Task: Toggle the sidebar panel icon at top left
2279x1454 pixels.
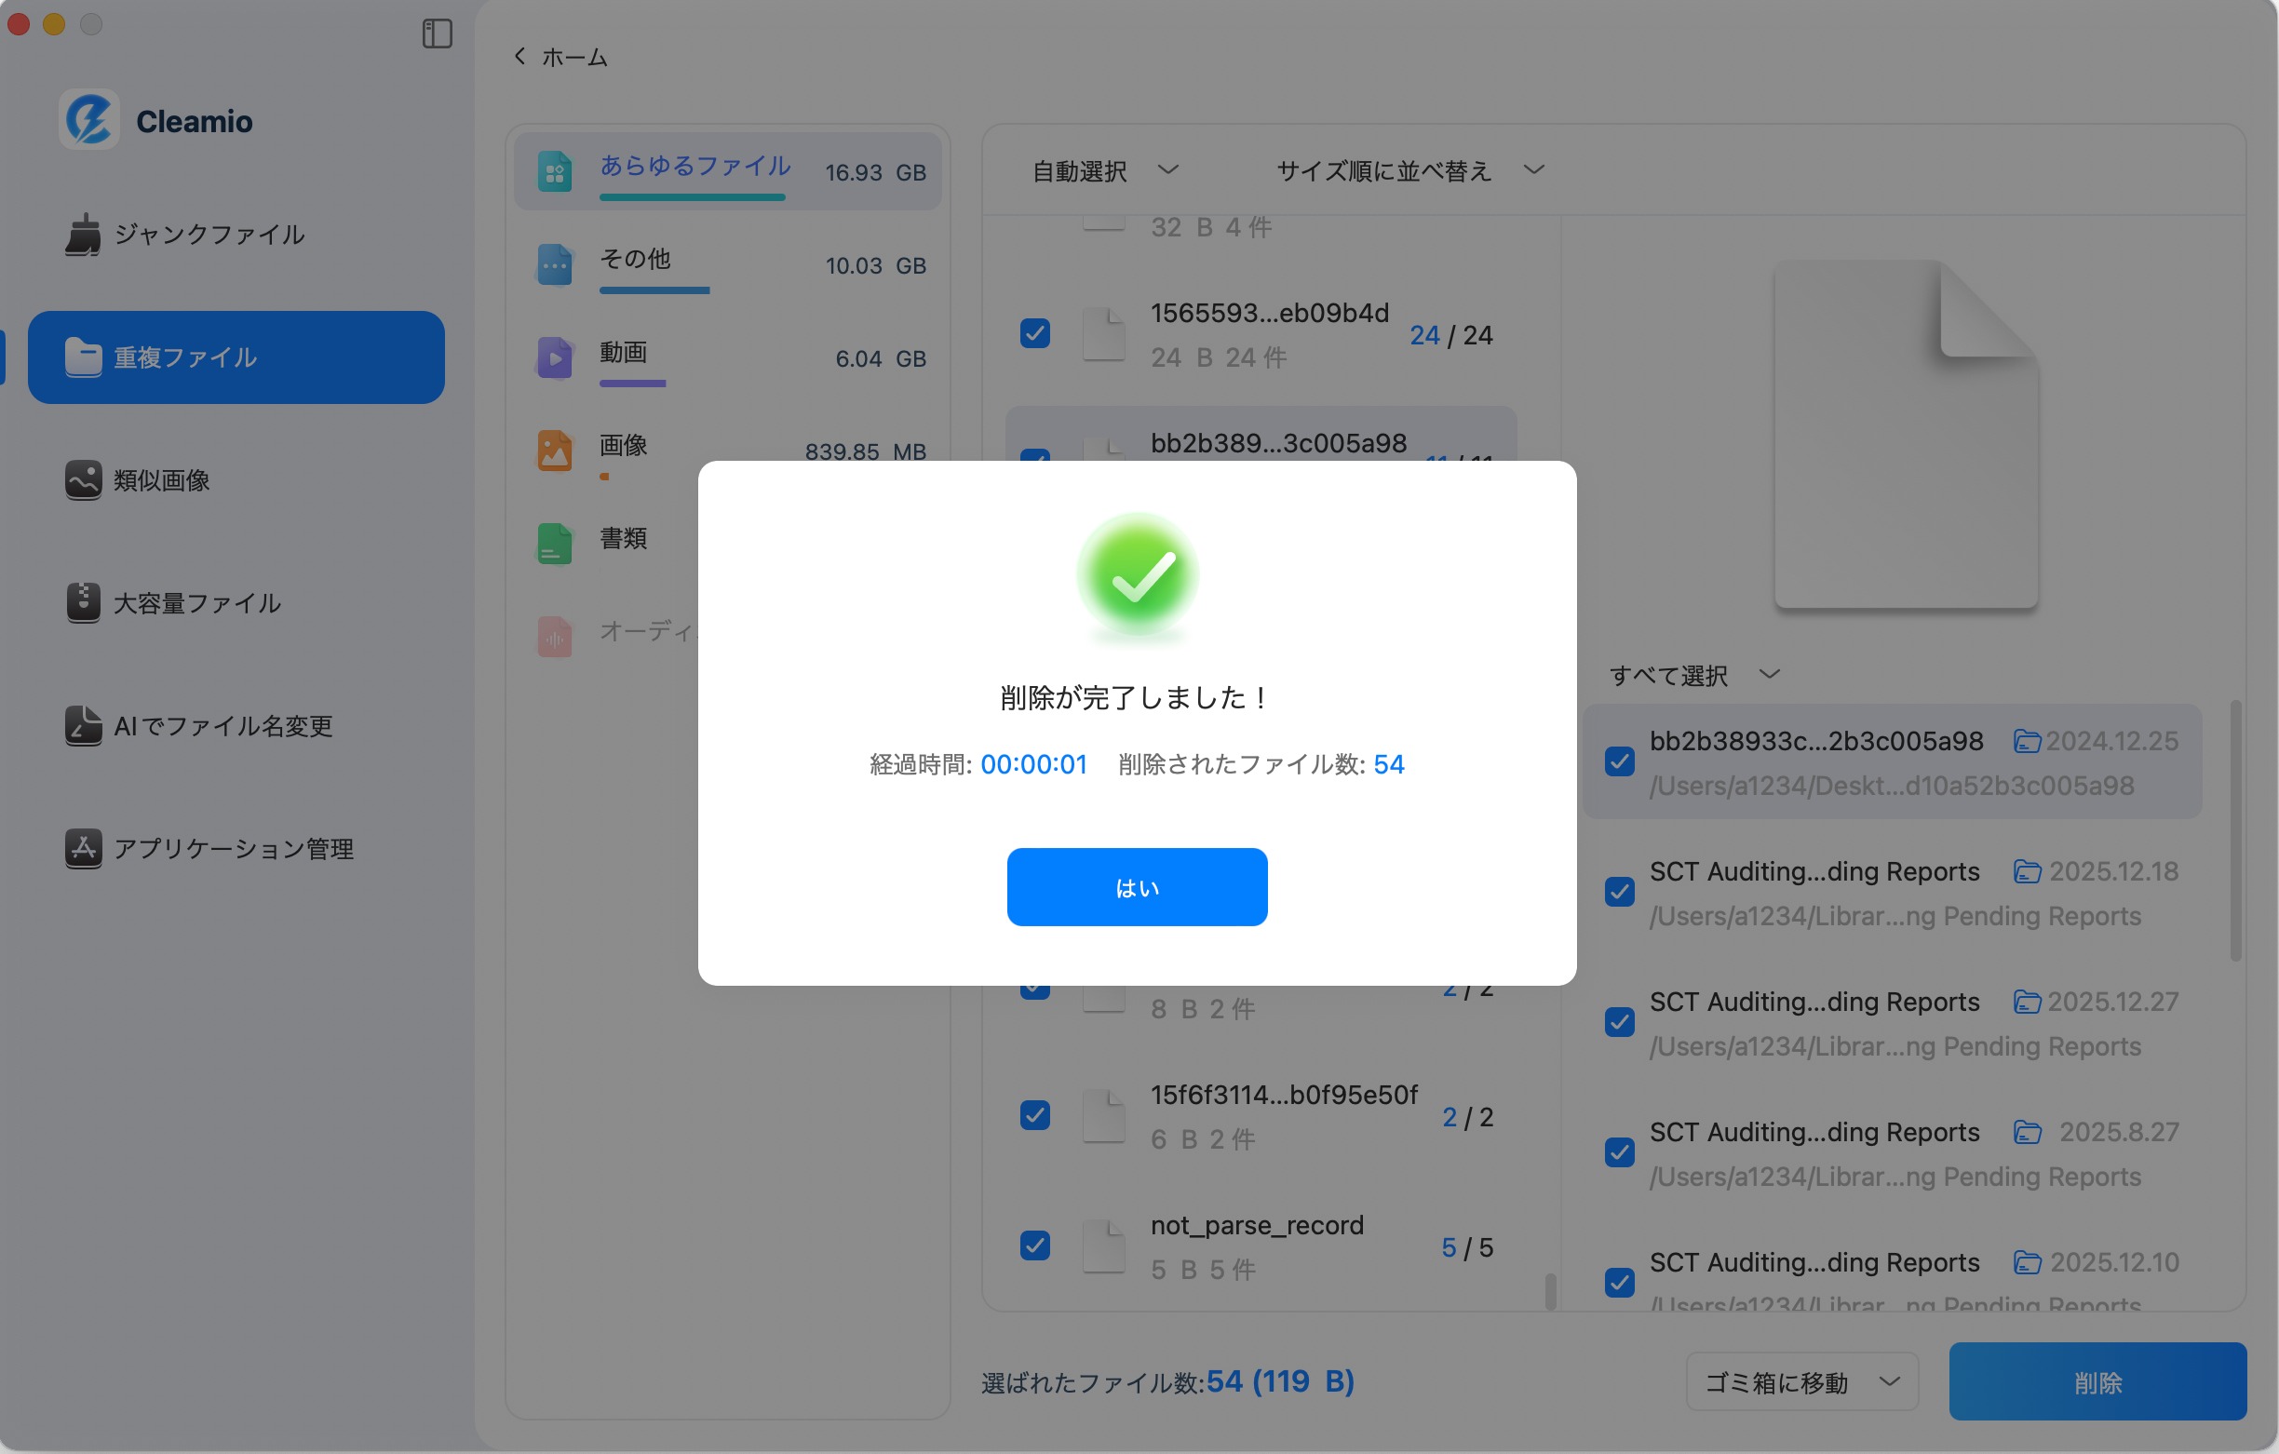Action: pyautogui.click(x=437, y=34)
